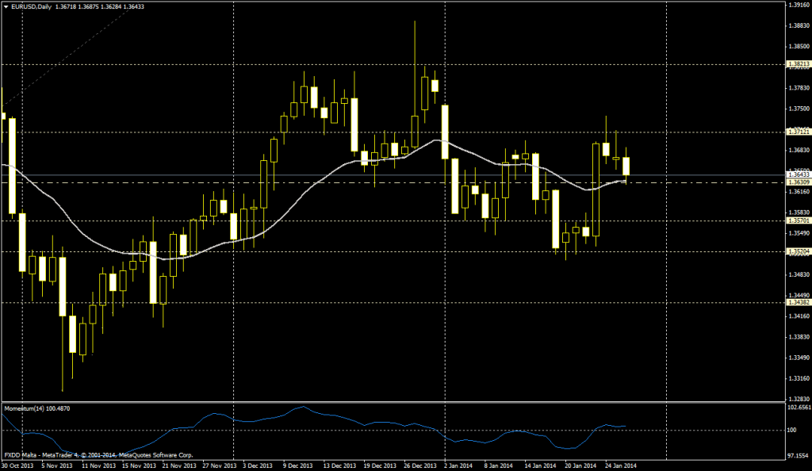Image resolution: width=812 pixels, height=471 pixels.
Task: Click the chart menu triangle beside EURUSD,Daily
Action: click(x=6, y=6)
